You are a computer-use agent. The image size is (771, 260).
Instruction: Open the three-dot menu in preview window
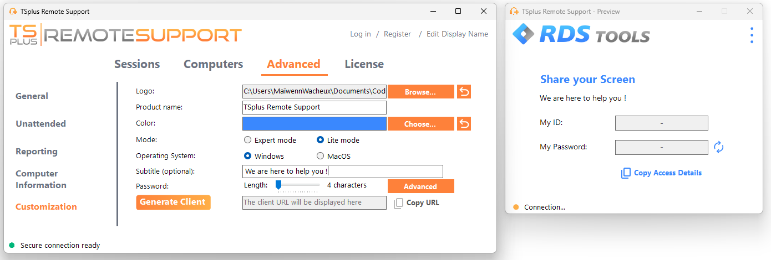[x=752, y=35]
